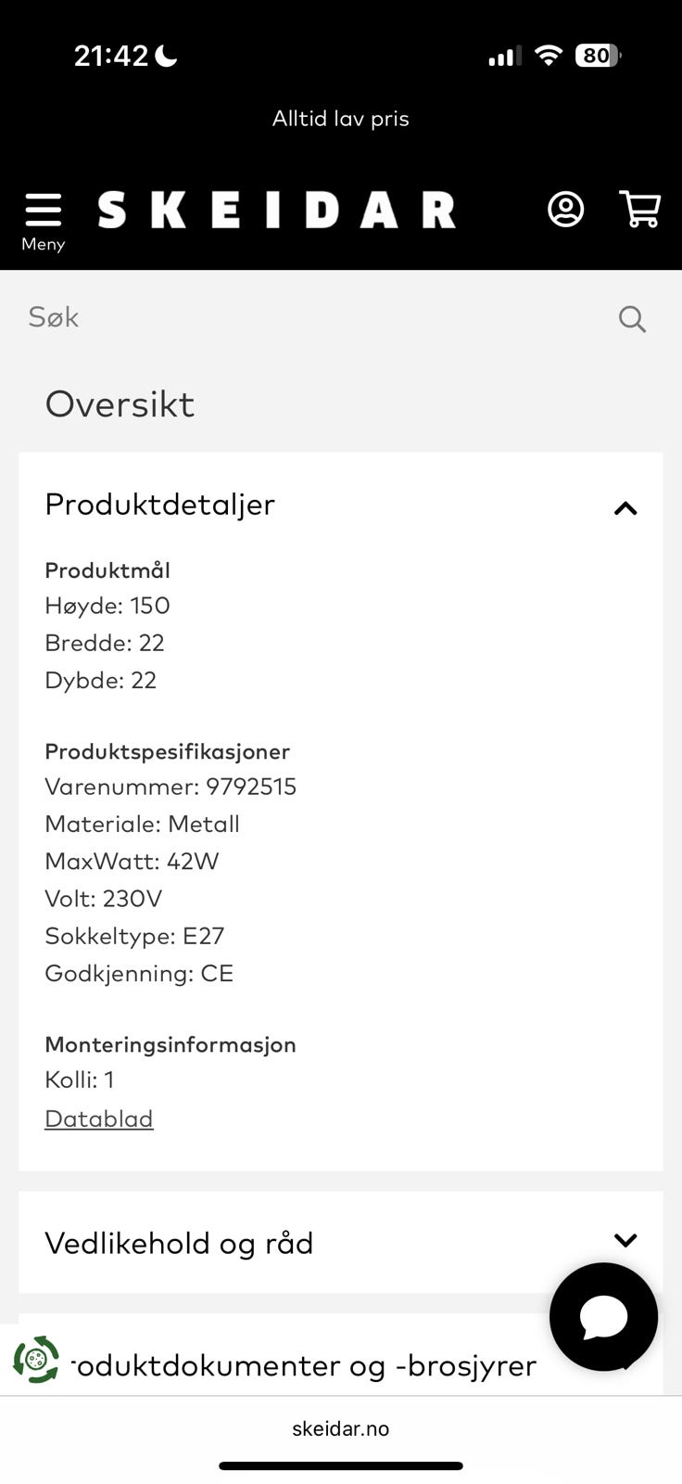Image resolution: width=682 pixels, height=1484 pixels.
Task: Tap the cellular signal bars icon
Action: click(x=504, y=57)
